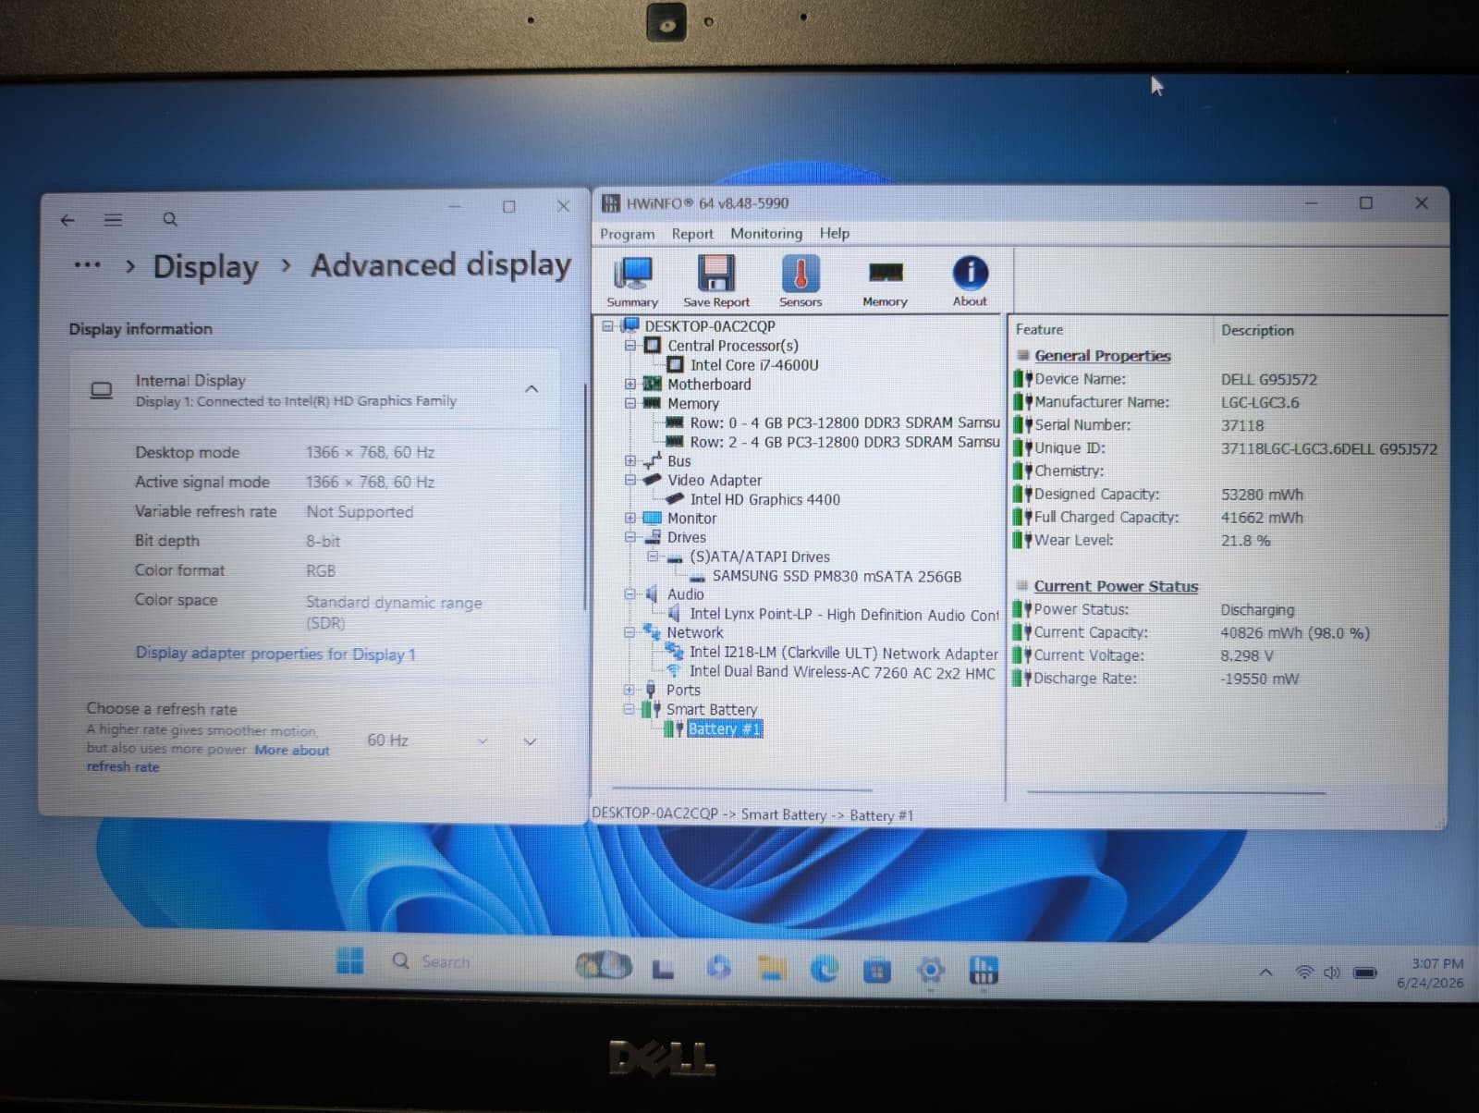Open the Microsoft Store taskbar icon
This screenshot has width=1479, height=1113.
(x=877, y=970)
